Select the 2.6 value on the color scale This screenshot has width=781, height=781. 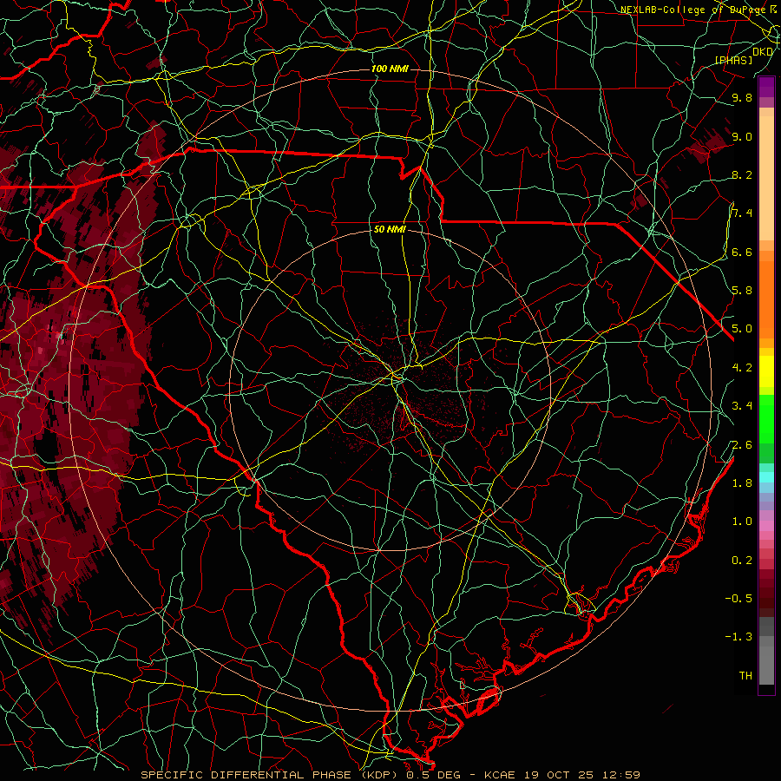coord(742,445)
